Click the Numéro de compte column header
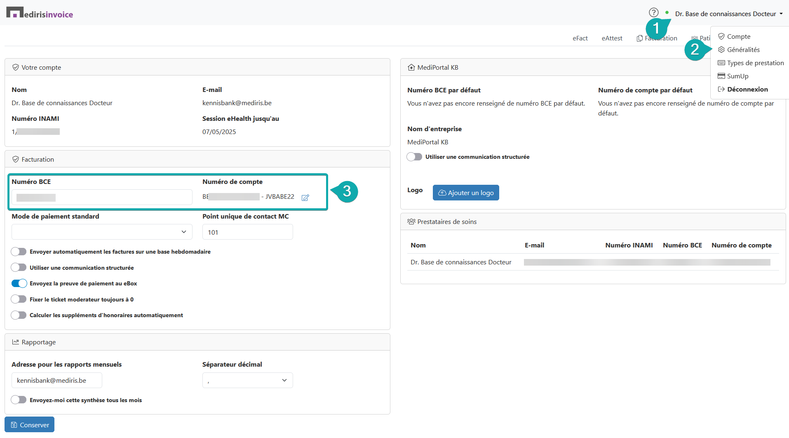 pyautogui.click(x=742, y=245)
